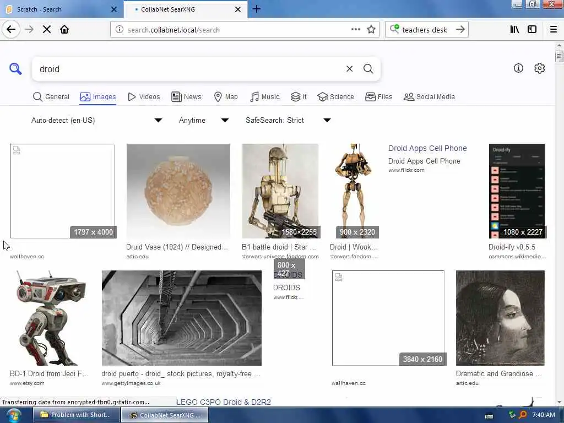This screenshot has height=423, width=564.
Task: Submit search with magnifier button
Action: pos(368,69)
